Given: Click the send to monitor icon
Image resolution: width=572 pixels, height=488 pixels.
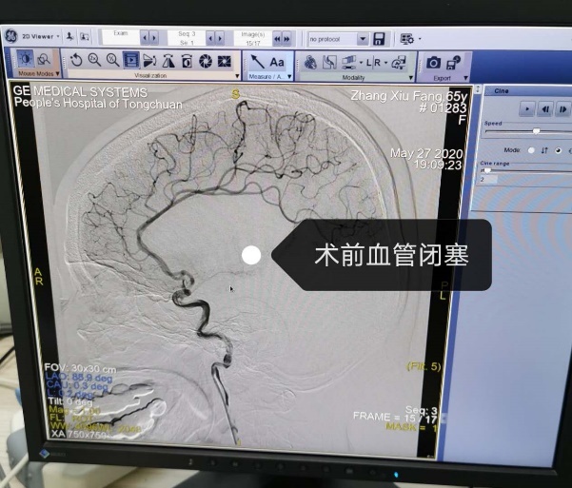Looking at the screenshot, I should point(399,63).
